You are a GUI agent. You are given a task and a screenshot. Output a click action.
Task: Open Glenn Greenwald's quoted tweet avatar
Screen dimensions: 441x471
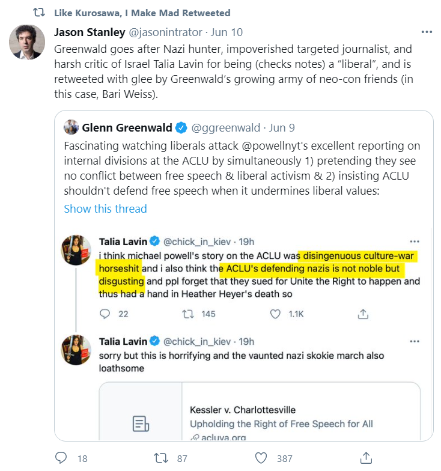click(x=71, y=127)
